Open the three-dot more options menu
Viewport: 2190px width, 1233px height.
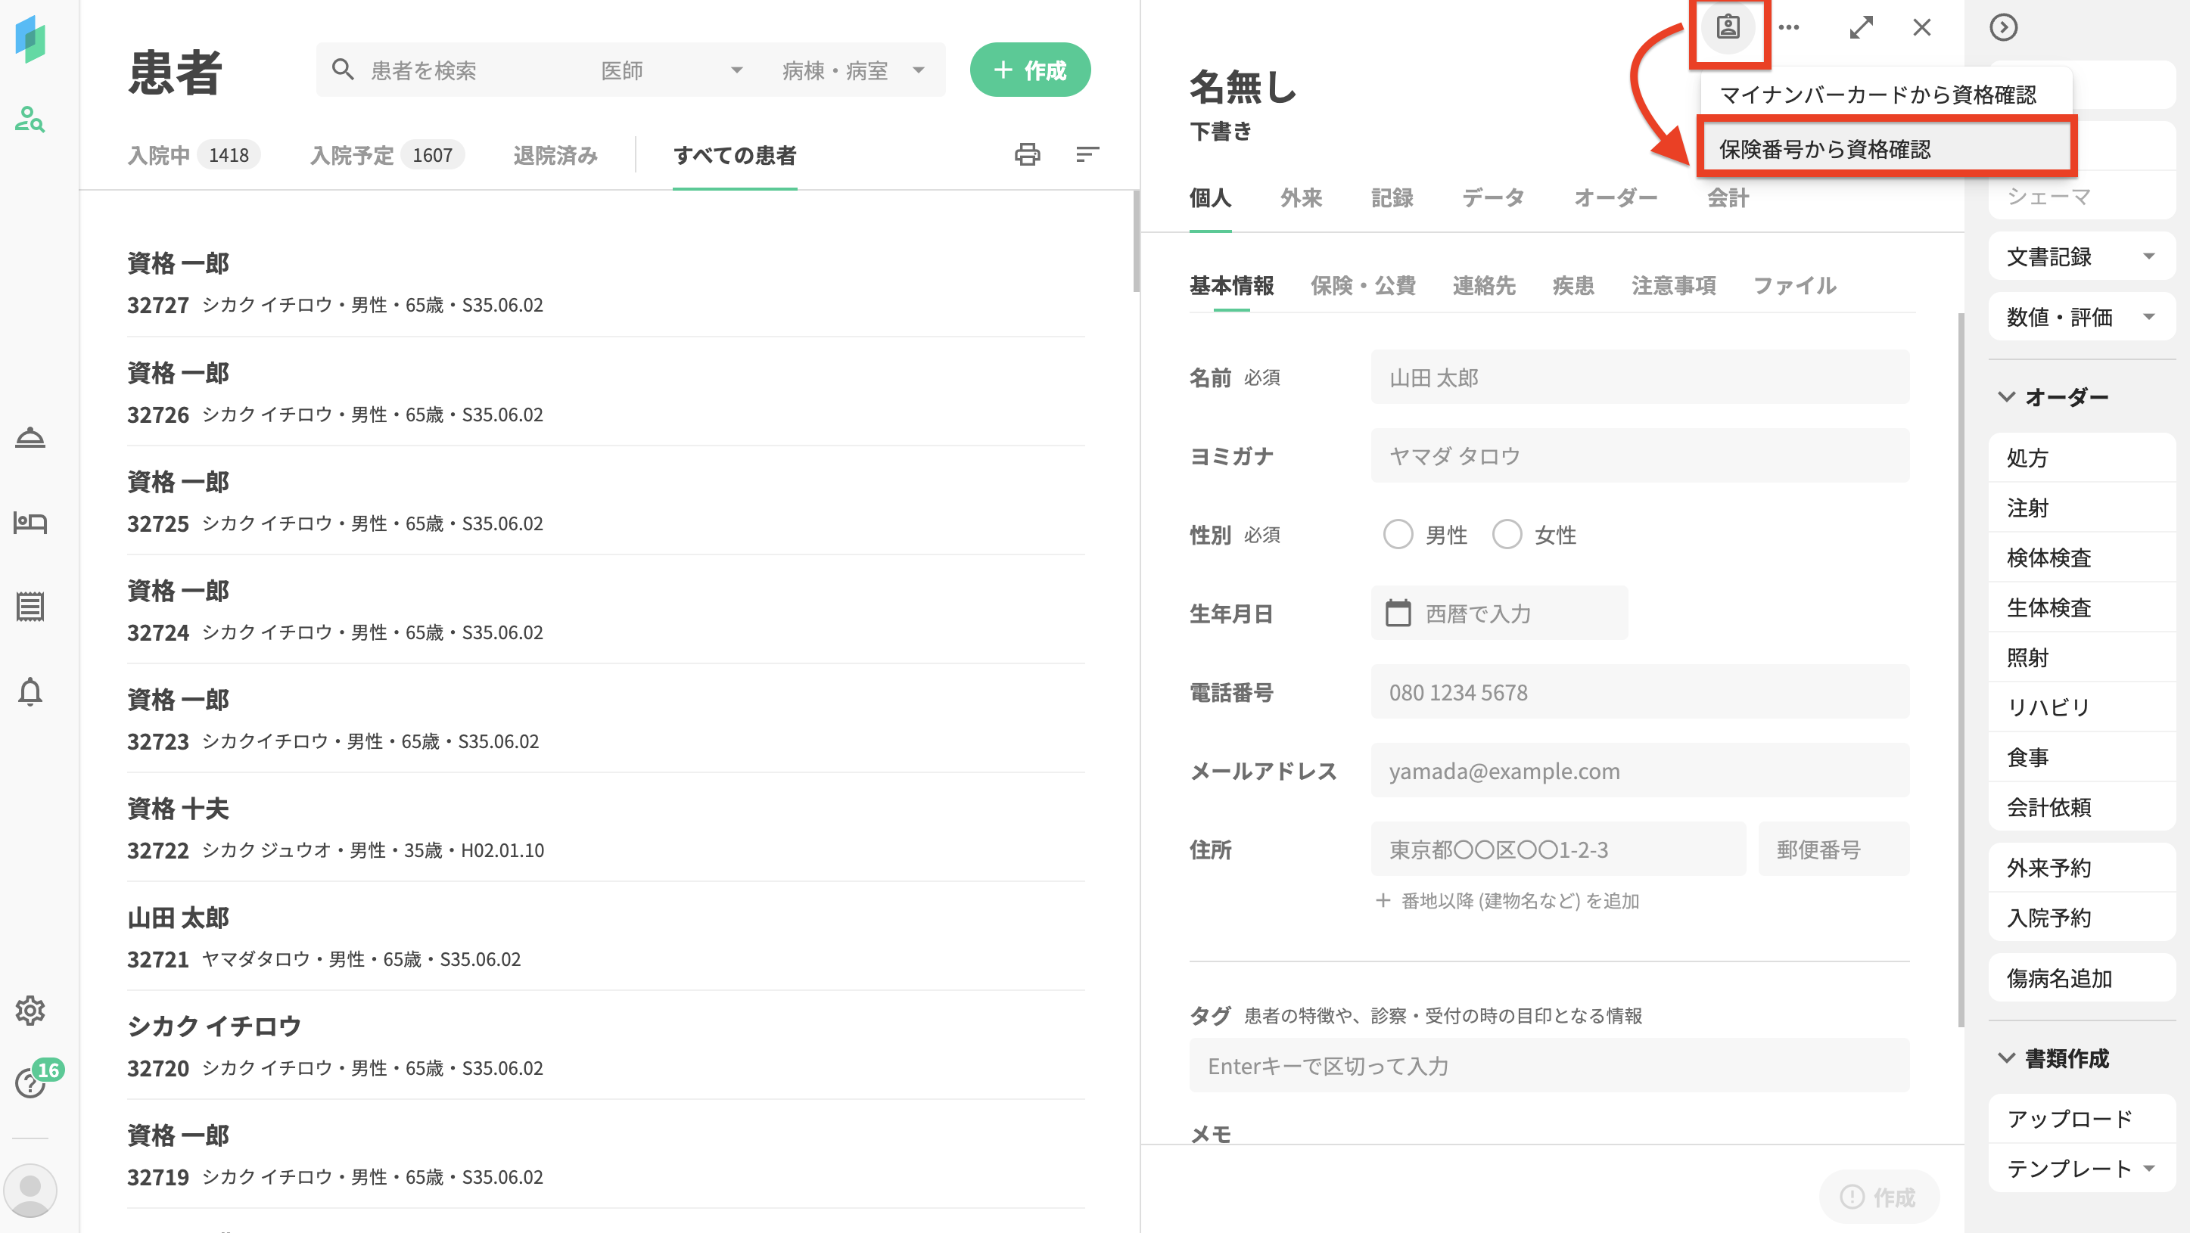pyautogui.click(x=1789, y=27)
